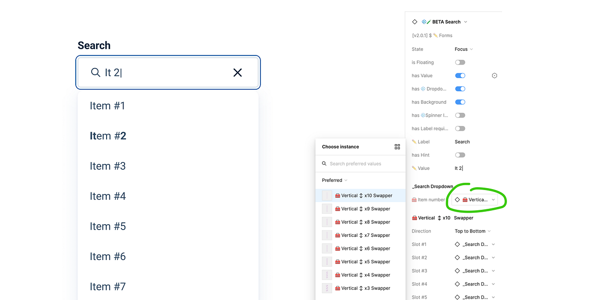Screen dimensions: 603x300
Task: Open BETA Search component dropdown
Action: 465,22
